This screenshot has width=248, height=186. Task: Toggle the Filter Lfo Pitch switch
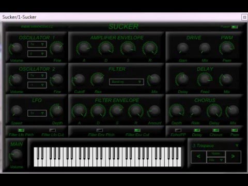click(x=21, y=130)
